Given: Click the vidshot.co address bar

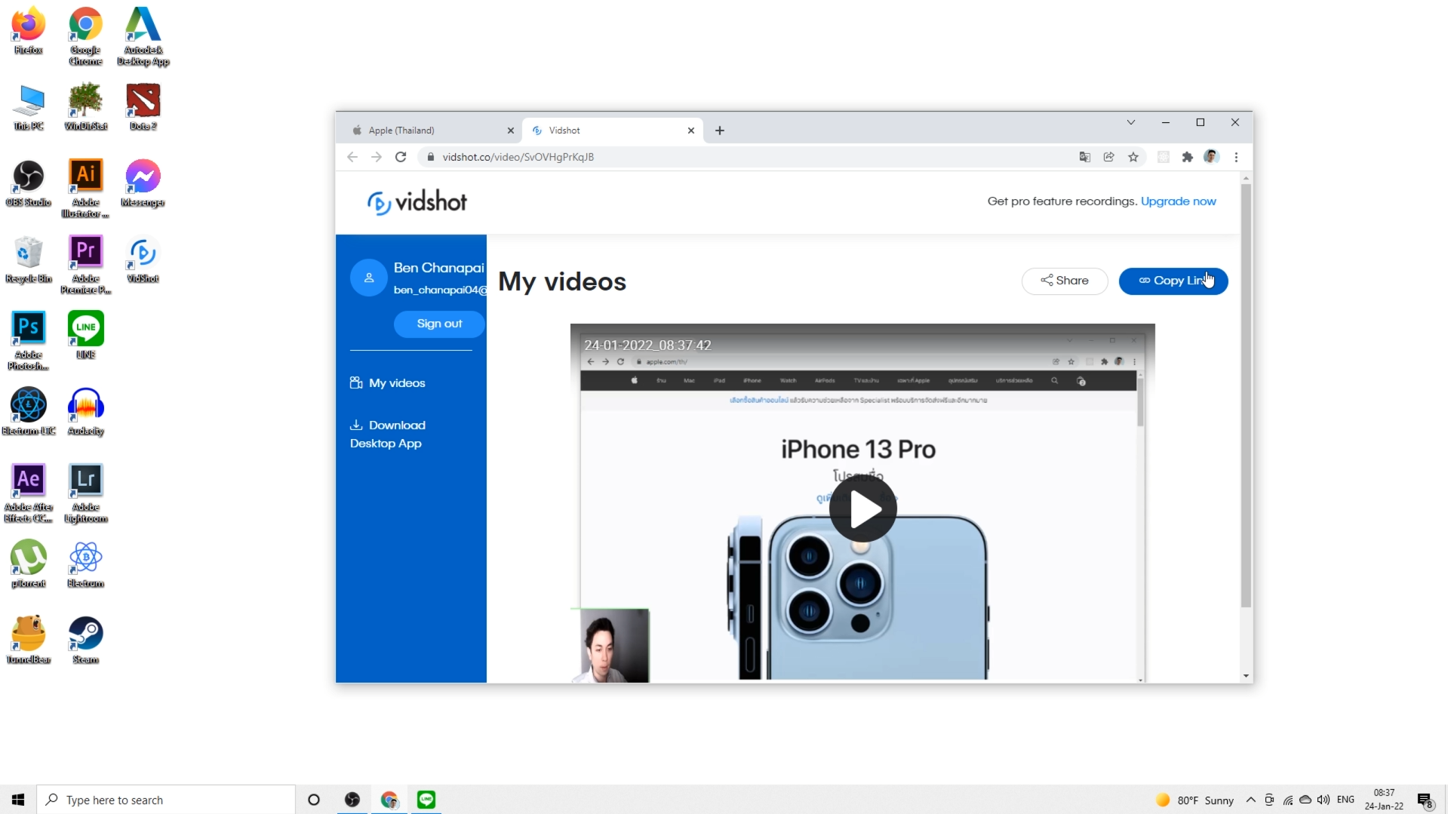Looking at the screenshot, I should pos(747,157).
